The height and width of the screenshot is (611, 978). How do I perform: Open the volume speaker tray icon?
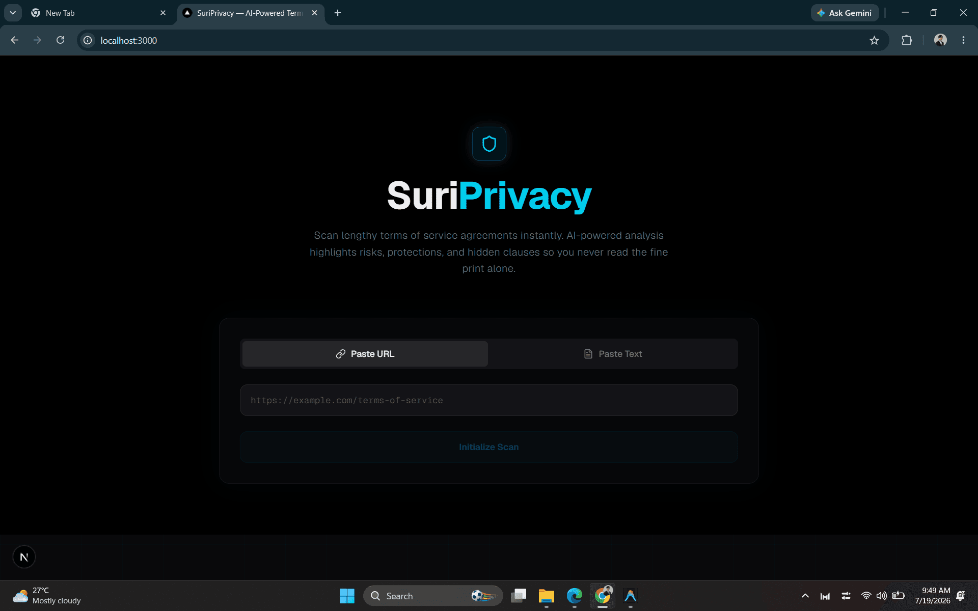[882, 596]
